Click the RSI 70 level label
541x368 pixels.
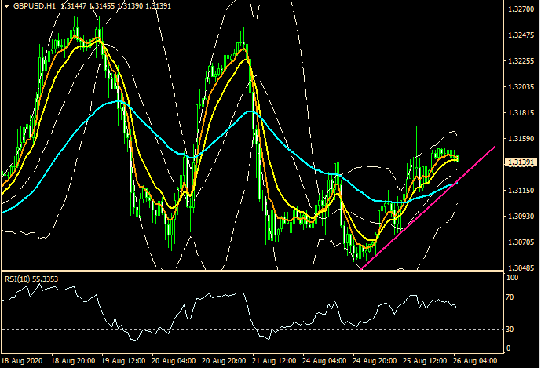[512, 297]
